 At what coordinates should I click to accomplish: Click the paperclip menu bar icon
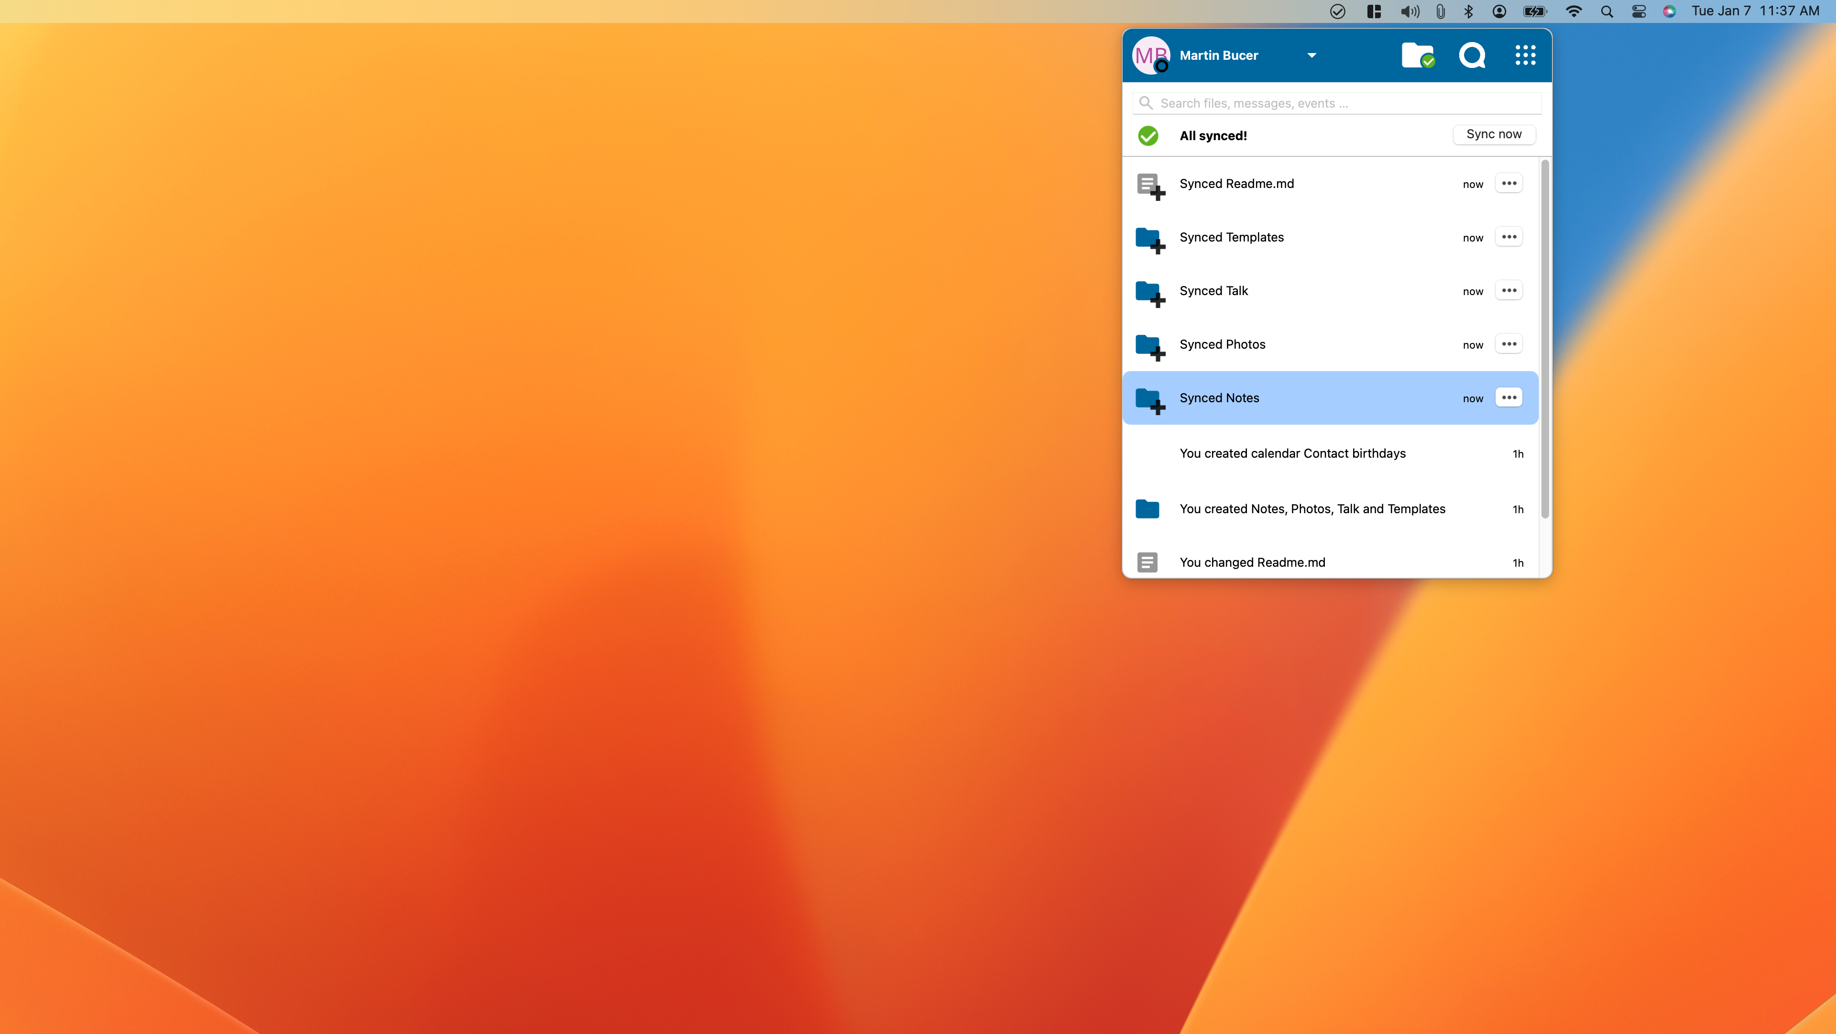pos(1441,11)
